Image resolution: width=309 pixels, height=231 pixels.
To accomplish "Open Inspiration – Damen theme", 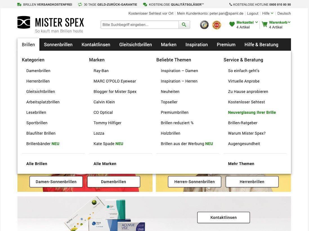I will point(179,71).
